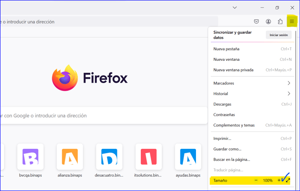This screenshot has height=191, width=300.
Task: Zoom in with the Tamaño plus button
Action: click(x=279, y=180)
